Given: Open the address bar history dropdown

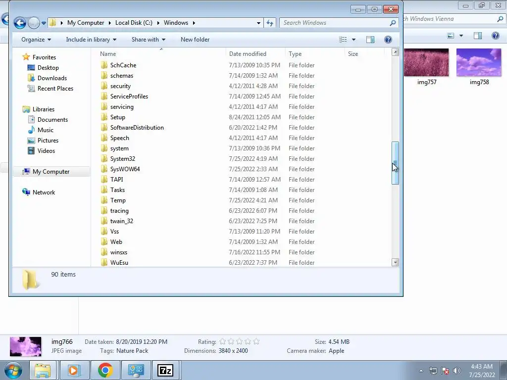Looking at the screenshot, I should click(258, 23).
